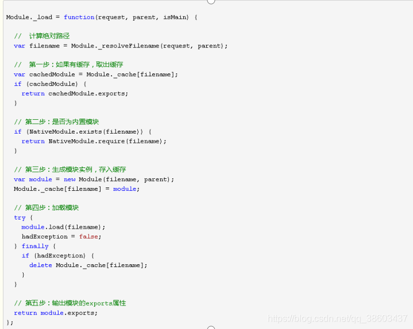Click the line 'return NativeModule.require(filename);'

(x=94, y=142)
